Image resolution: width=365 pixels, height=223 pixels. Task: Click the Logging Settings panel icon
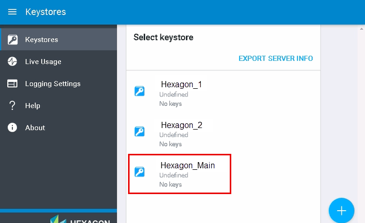(12, 84)
